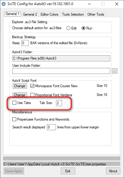Select the General 1 tab
This screenshot has height=178, width=124.
click(13, 14)
